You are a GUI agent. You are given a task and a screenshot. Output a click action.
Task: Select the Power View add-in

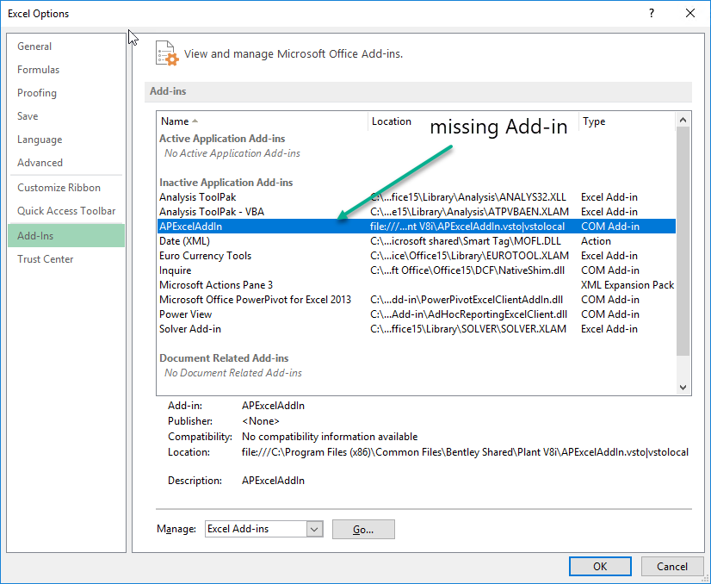417,314
